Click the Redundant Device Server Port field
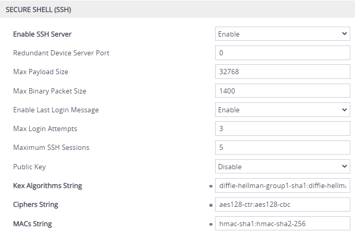This screenshot has height=234, width=355. pyautogui.click(x=282, y=53)
